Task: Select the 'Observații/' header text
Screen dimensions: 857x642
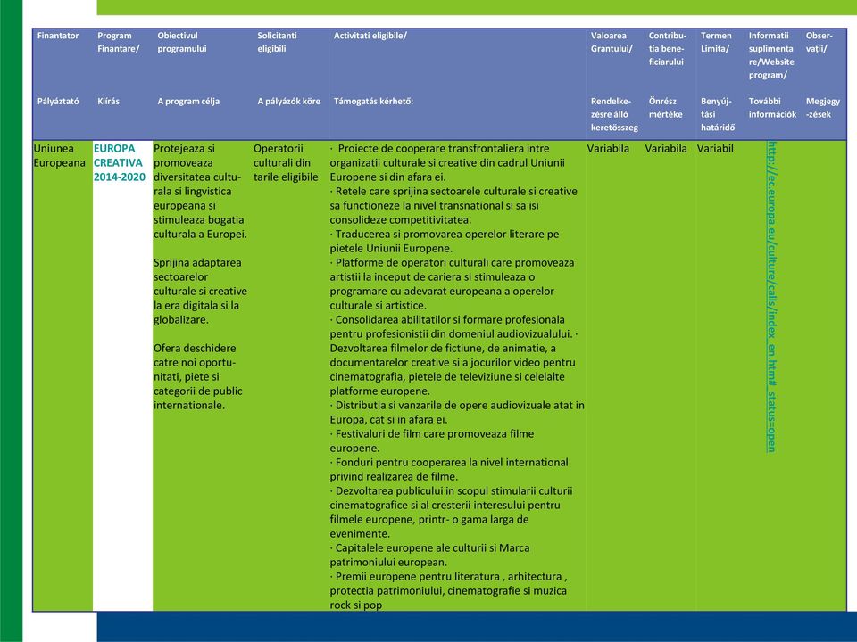Action: 819,43
